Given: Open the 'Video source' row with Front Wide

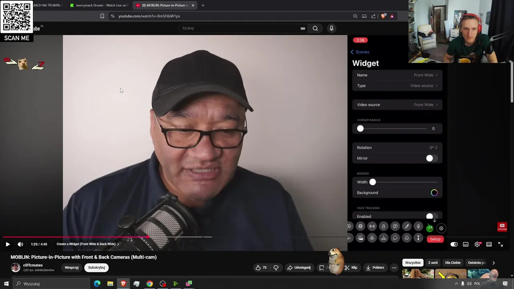Looking at the screenshot, I should click(397, 105).
